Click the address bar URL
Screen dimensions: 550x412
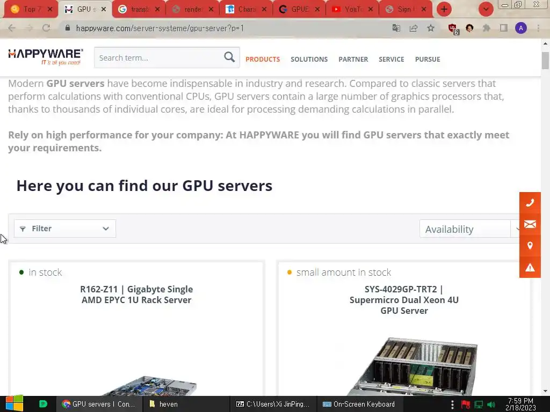(160, 28)
